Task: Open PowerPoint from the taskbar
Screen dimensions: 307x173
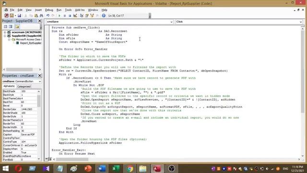Action: [88, 169]
